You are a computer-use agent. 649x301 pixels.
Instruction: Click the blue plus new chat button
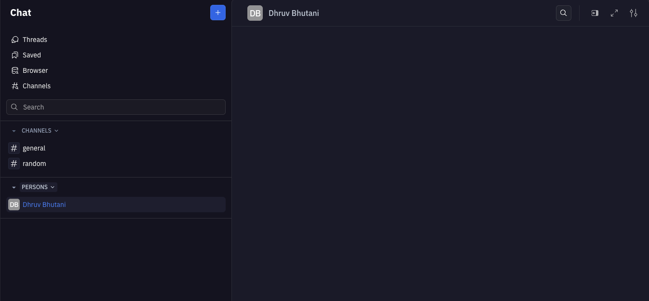point(218,13)
